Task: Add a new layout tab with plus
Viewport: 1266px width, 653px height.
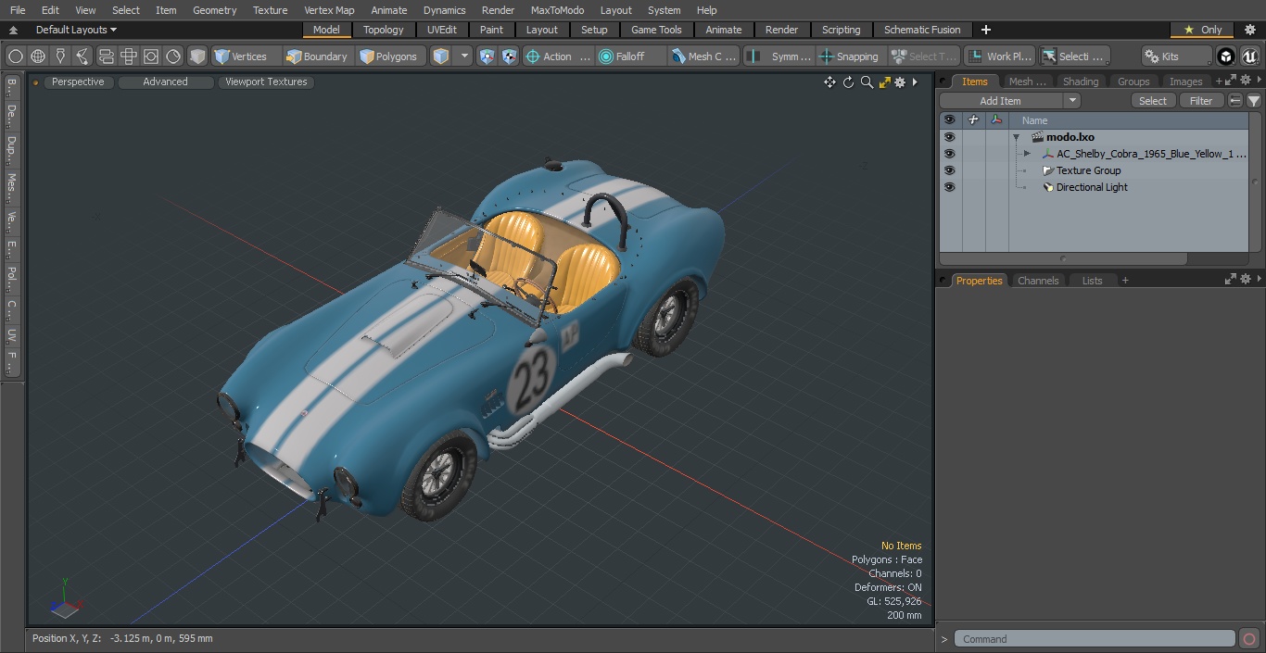Action: coord(985,30)
